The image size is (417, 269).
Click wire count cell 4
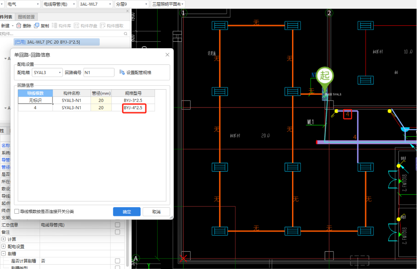[35, 108]
